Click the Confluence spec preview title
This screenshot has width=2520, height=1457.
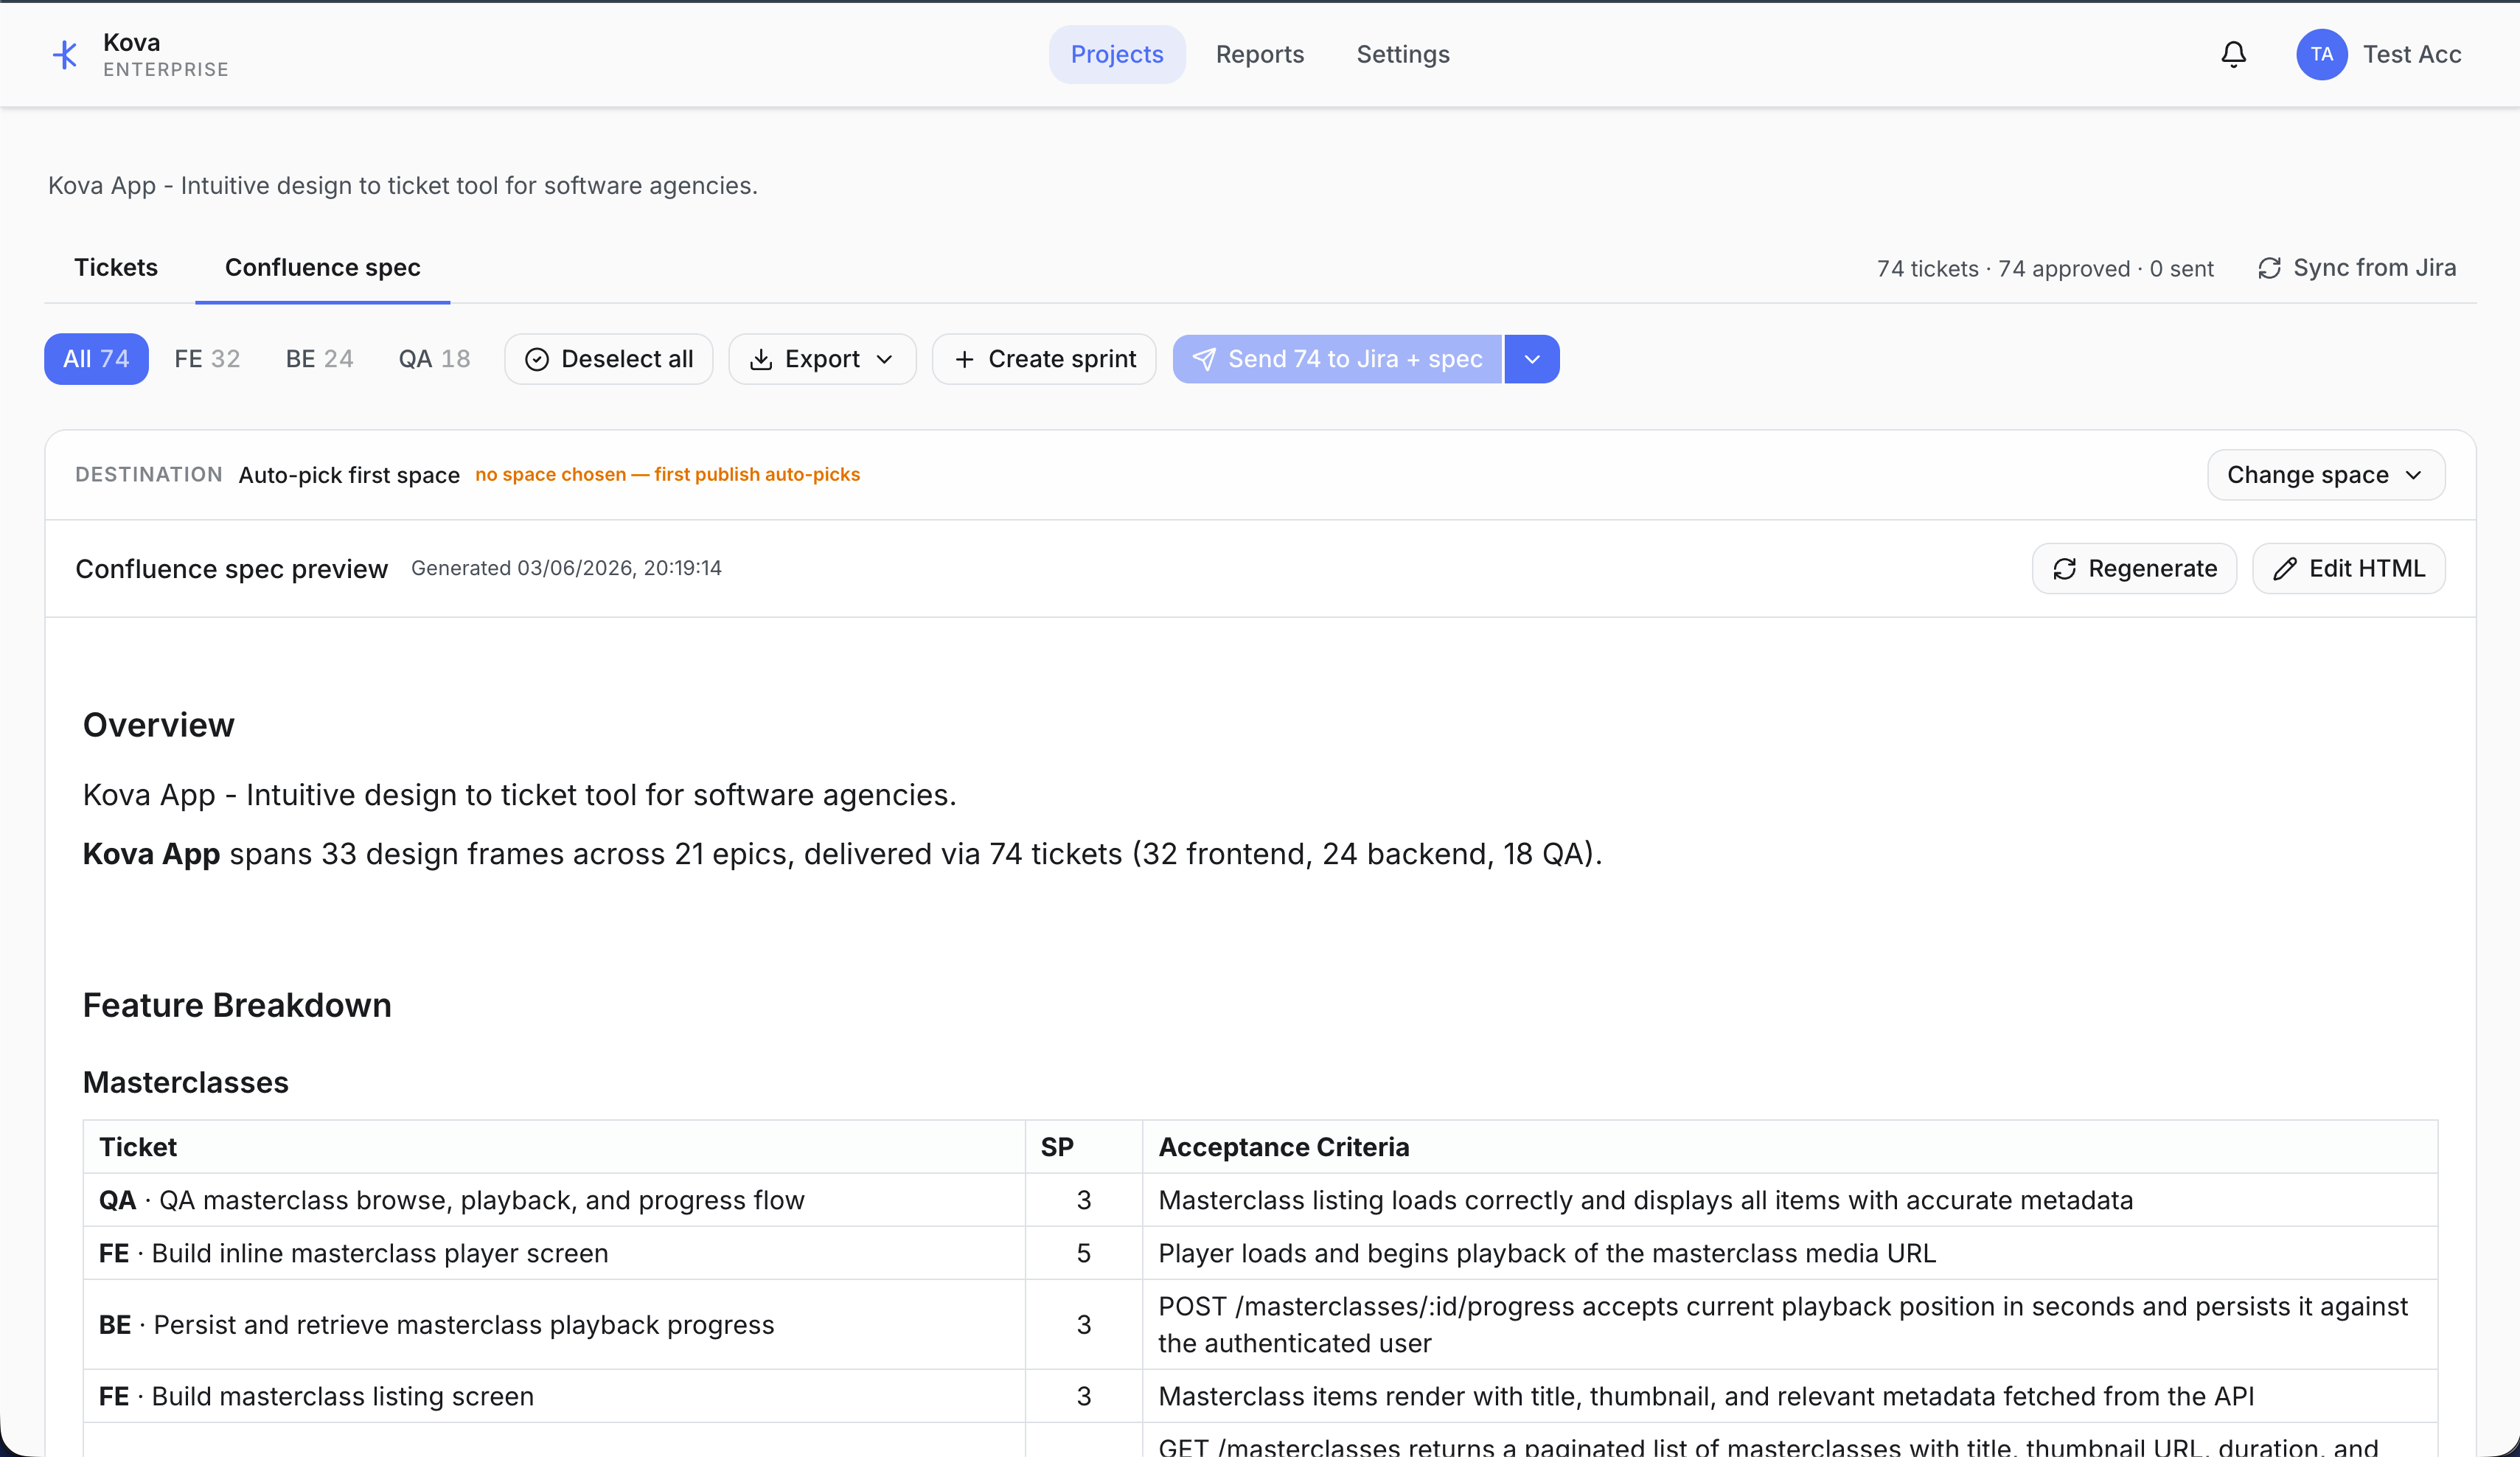click(x=231, y=569)
